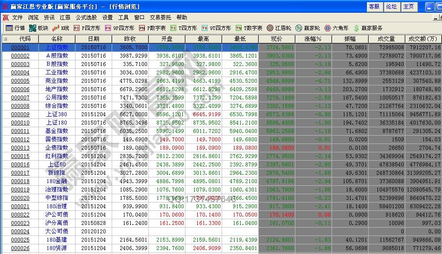The height and width of the screenshot is (254, 442).
Task: Open the T数字表 icon
Action: (x=247, y=27)
